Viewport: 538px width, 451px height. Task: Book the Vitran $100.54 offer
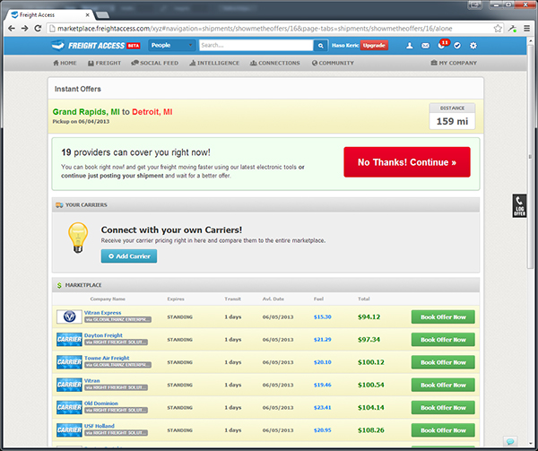click(443, 385)
